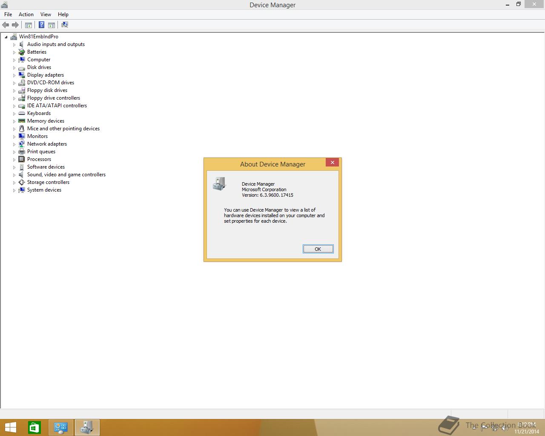Open the Control Panel taskbar icon
The image size is (545, 436).
click(x=61, y=427)
